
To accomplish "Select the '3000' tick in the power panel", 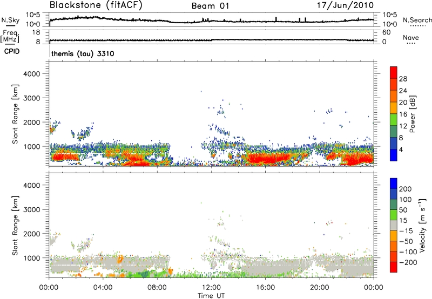I will 32,98.
